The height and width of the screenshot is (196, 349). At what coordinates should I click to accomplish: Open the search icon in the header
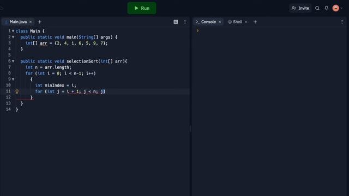coord(317,8)
